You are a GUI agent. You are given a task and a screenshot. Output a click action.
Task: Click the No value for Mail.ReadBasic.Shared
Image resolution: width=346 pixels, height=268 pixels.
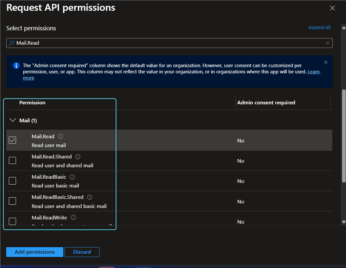[241, 202]
